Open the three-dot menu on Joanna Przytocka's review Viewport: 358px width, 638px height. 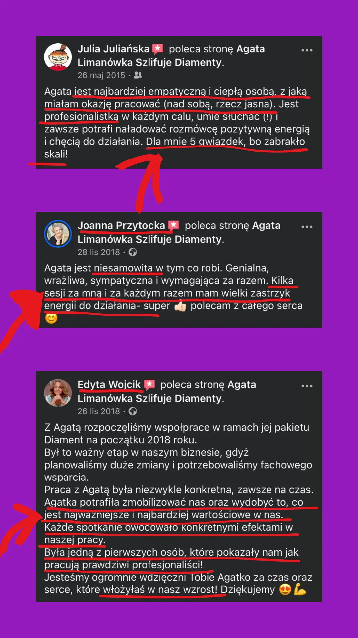pos(307,227)
